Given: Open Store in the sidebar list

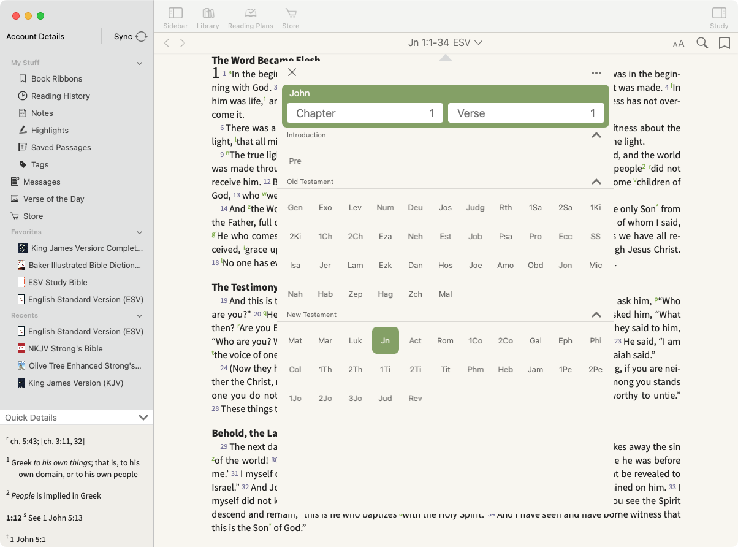Looking at the screenshot, I should (x=33, y=216).
